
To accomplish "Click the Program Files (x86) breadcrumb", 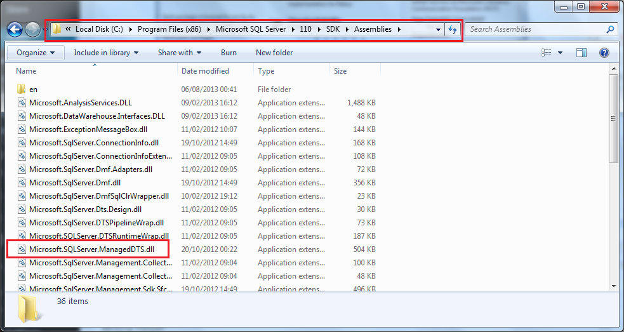I will click(x=166, y=29).
